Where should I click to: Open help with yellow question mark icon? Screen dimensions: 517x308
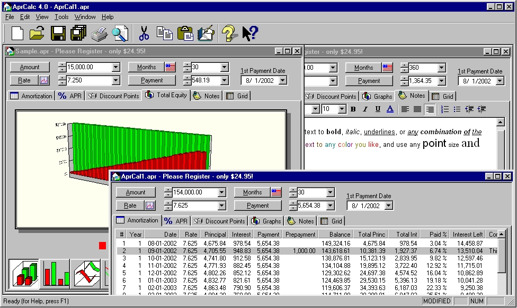[x=229, y=33]
